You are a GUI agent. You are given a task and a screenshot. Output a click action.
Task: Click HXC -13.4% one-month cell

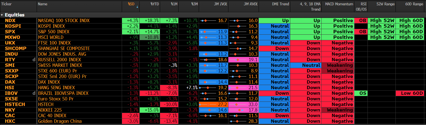pyautogui.click(x=169, y=121)
